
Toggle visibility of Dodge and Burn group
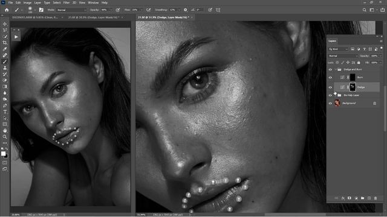pos(330,70)
